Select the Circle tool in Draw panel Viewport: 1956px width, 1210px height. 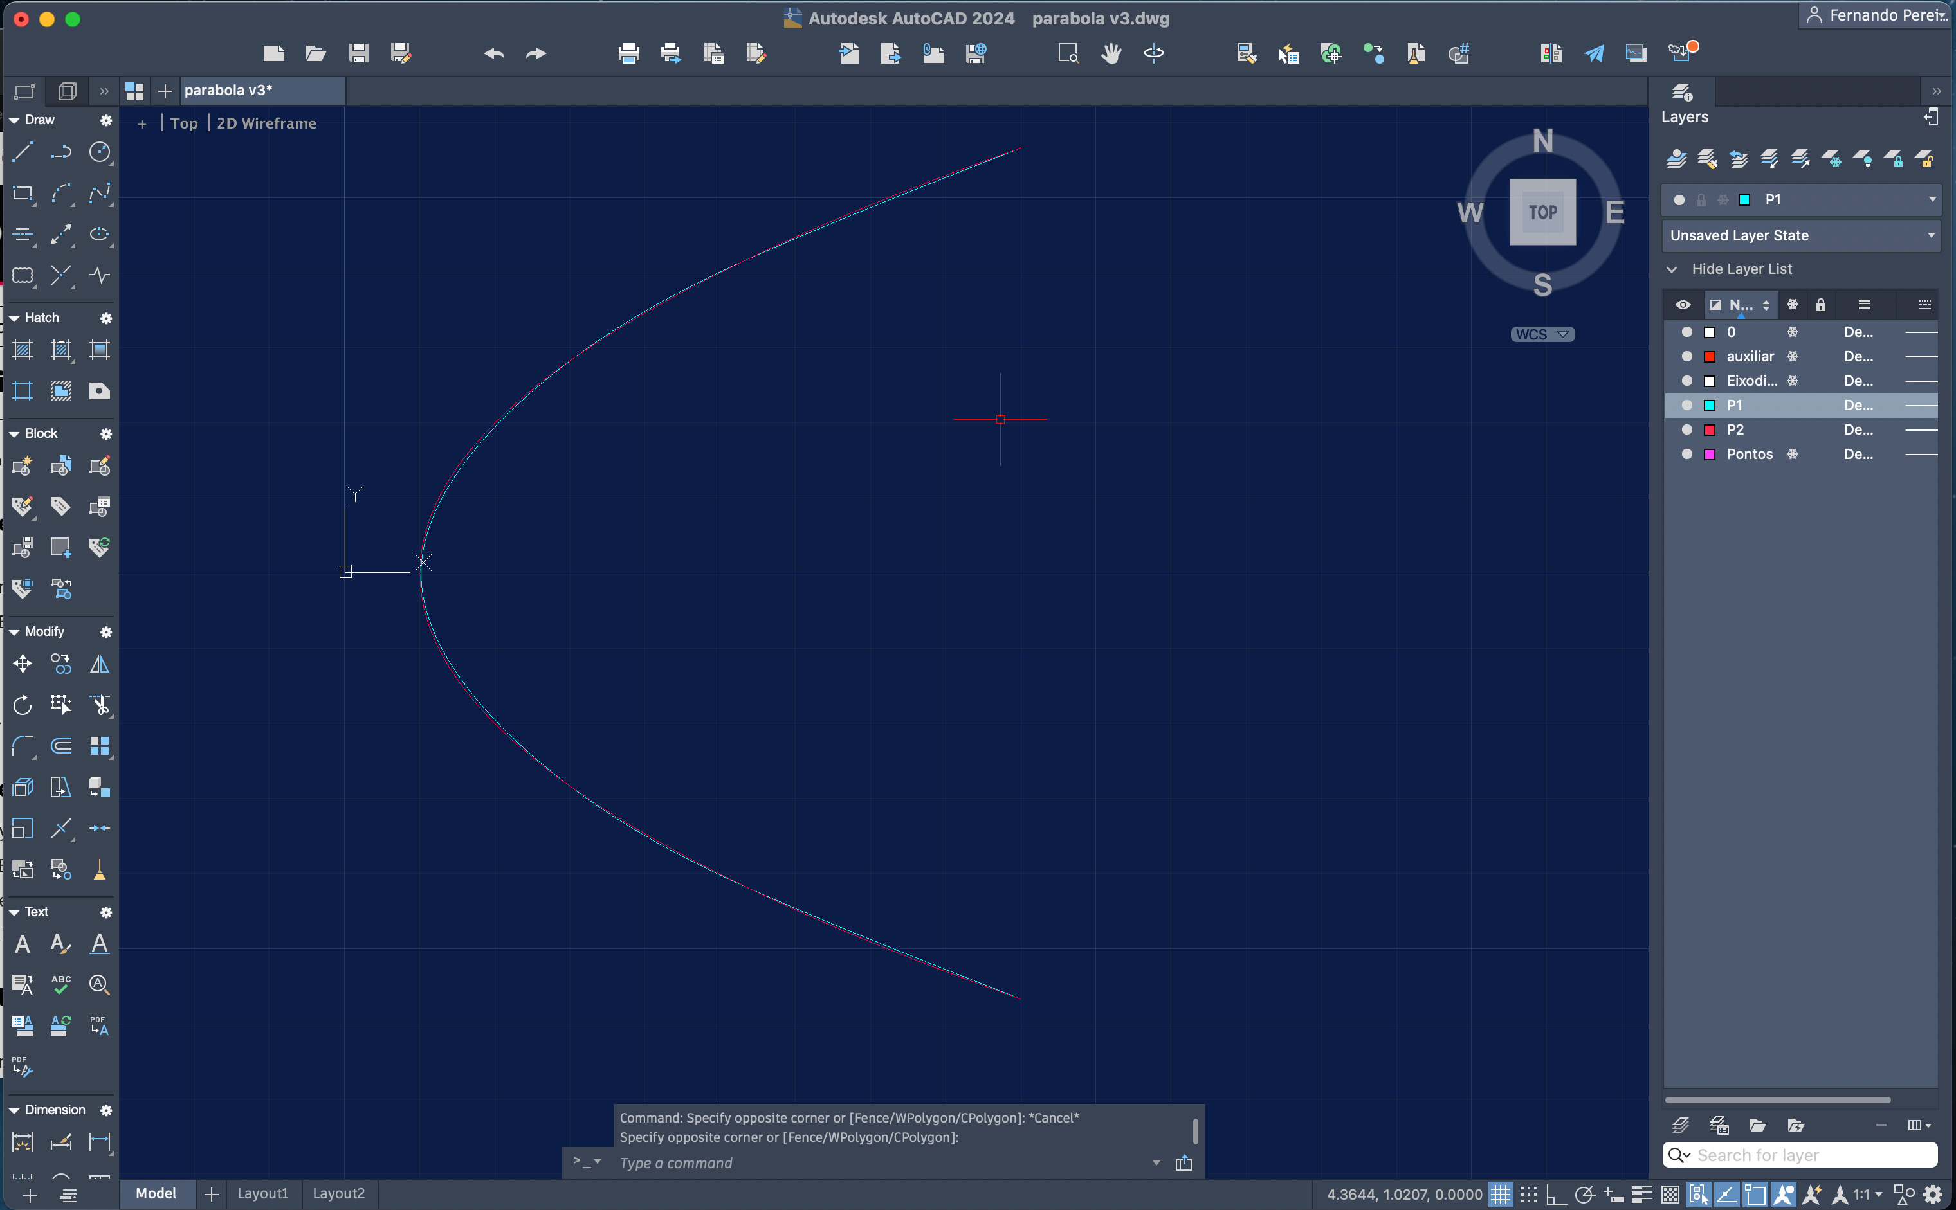(x=99, y=152)
